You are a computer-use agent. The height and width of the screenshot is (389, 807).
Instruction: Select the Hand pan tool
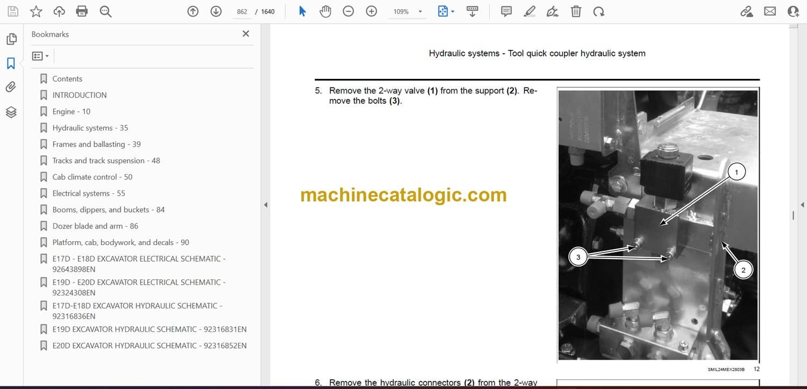click(325, 11)
